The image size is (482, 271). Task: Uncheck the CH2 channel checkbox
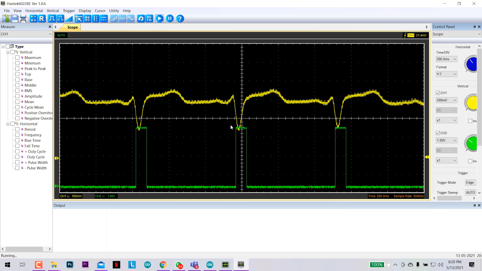(x=438, y=133)
